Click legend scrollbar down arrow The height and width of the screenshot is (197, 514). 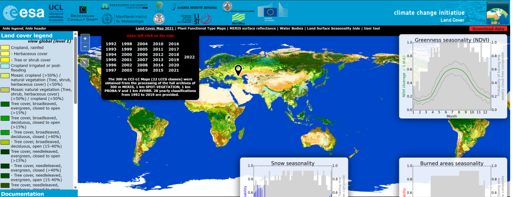click(75, 187)
